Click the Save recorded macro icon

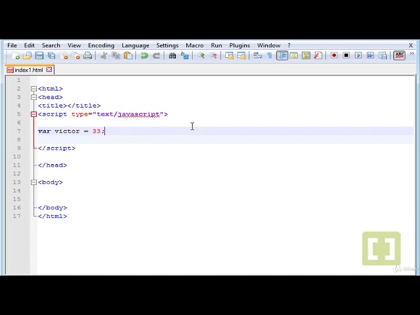pyautogui.click(x=383, y=55)
